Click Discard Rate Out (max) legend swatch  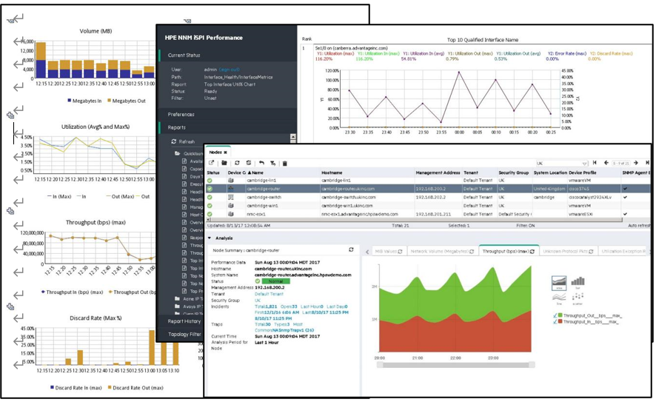click(x=110, y=388)
